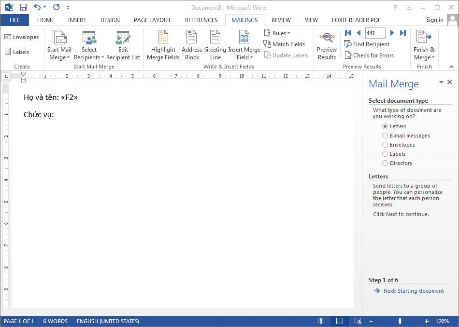Image resolution: width=459 pixels, height=327 pixels.
Task: Click Check for Errors
Action: (x=369, y=55)
